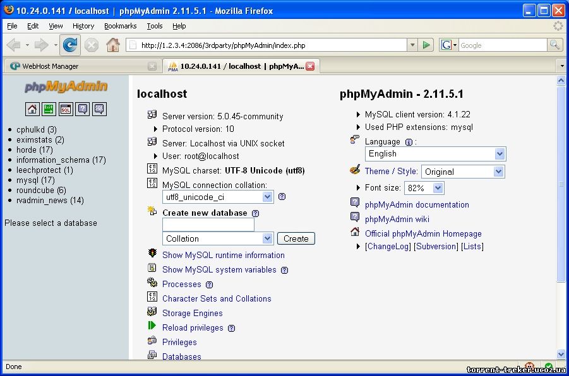The image size is (569, 376).
Task: Click the Theme / Style palette icon
Action: (x=355, y=169)
